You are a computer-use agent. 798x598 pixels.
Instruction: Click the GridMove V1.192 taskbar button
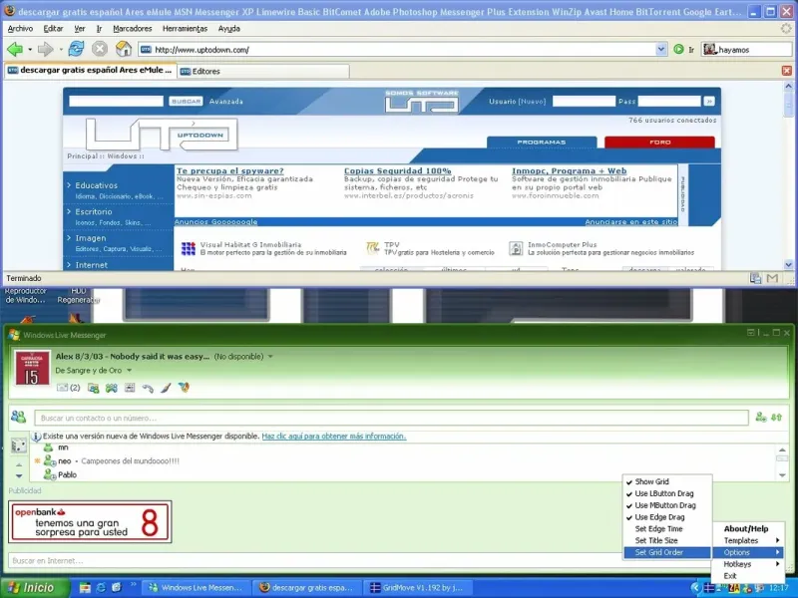point(418,588)
